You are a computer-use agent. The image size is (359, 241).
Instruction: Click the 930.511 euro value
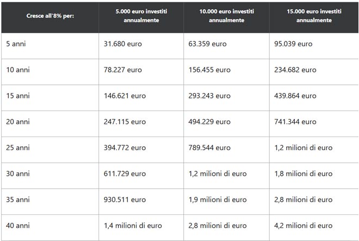(x=125, y=200)
